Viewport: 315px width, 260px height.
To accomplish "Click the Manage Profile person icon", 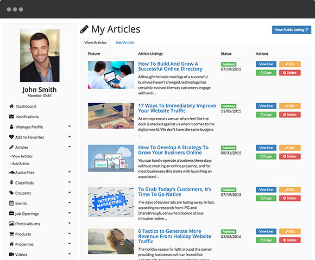I will 11,126.
